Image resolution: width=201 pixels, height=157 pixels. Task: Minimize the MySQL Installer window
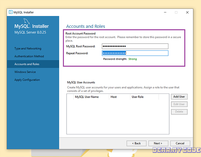pyautogui.click(x=165, y=12)
